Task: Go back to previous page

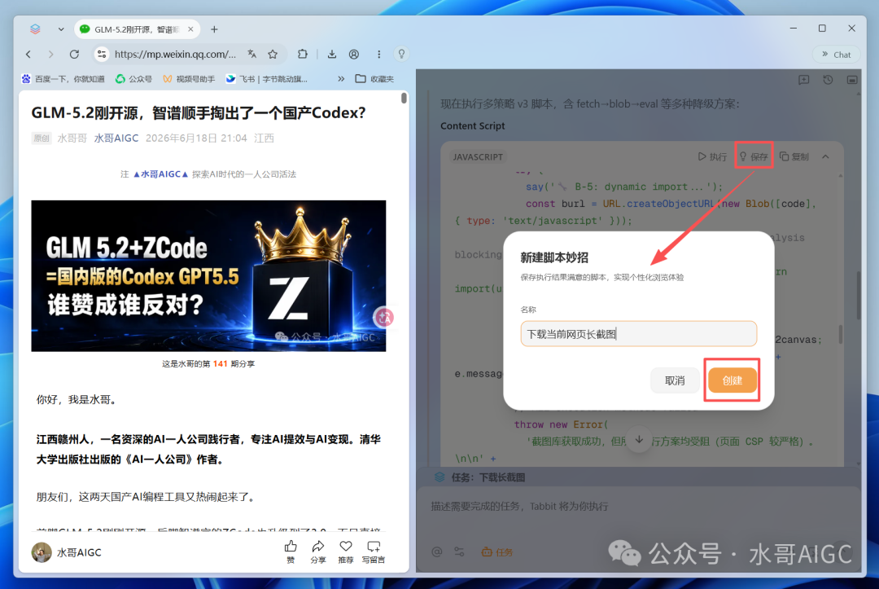Action: pos(28,55)
